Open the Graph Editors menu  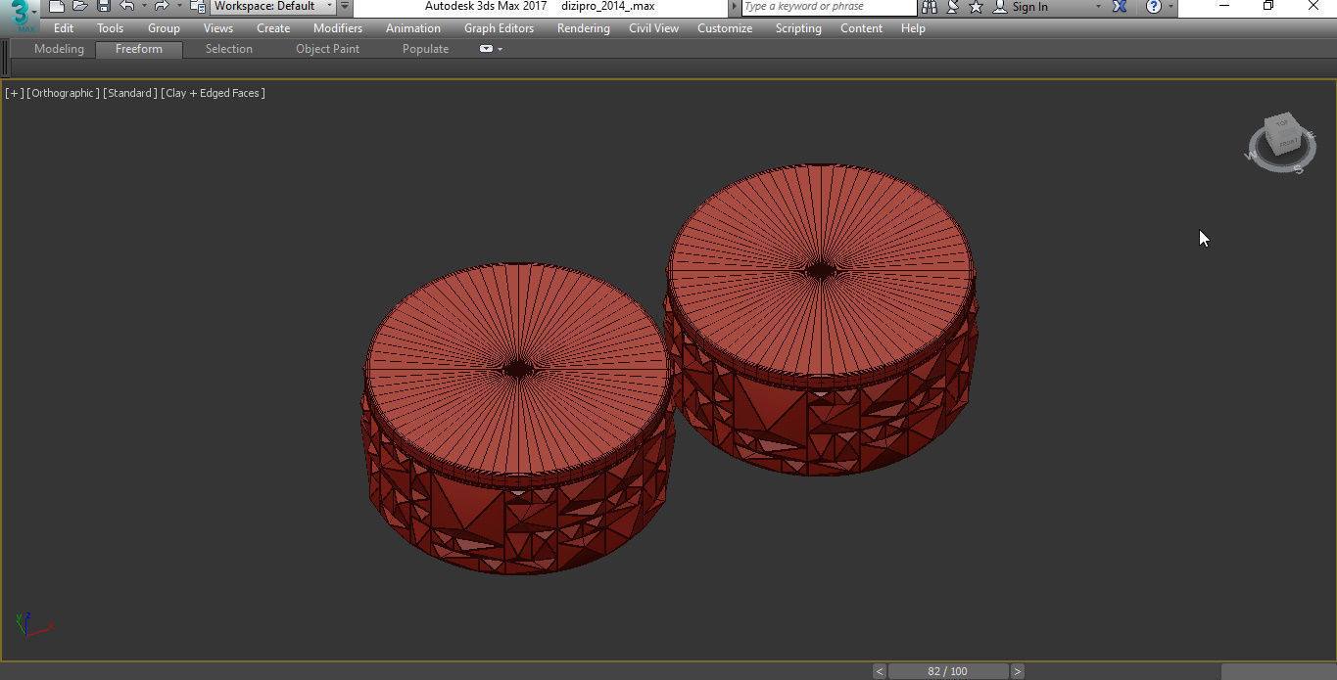pyautogui.click(x=500, y=28)
